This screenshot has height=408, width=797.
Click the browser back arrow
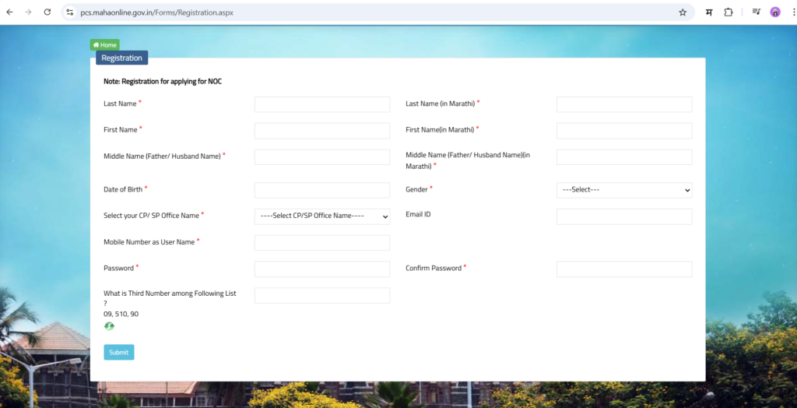click(x=9, y=12)
